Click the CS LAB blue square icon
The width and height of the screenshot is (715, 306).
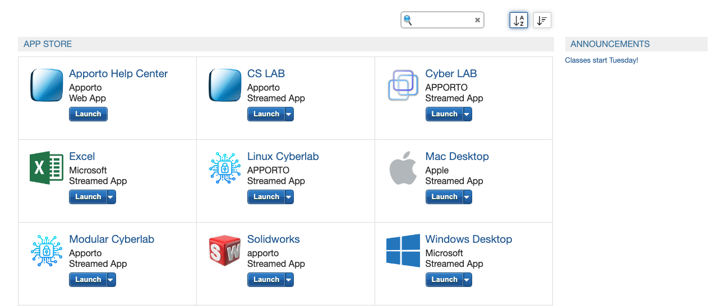pyautogui.click(x=224, y=85)
